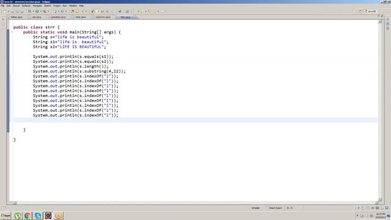Select the Java EE perspective button
The height and width of the screenshot is (220, 391).
click(x=370, y=11)
